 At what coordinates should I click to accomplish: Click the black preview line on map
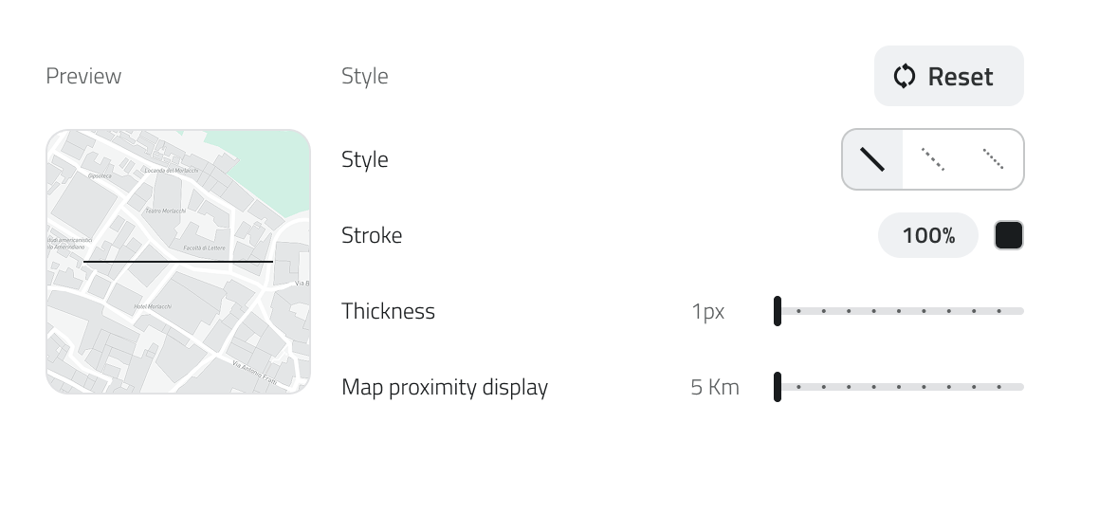[178, 261]
